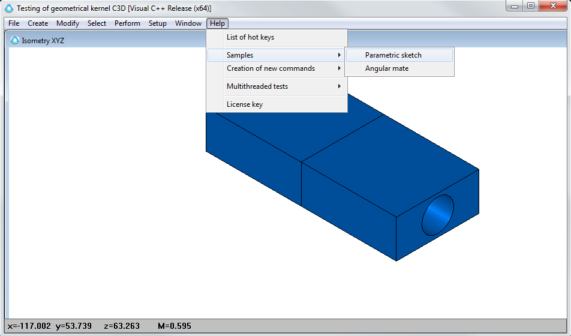
Task: Expand Creation of new commands submenu
Action: 277,68
